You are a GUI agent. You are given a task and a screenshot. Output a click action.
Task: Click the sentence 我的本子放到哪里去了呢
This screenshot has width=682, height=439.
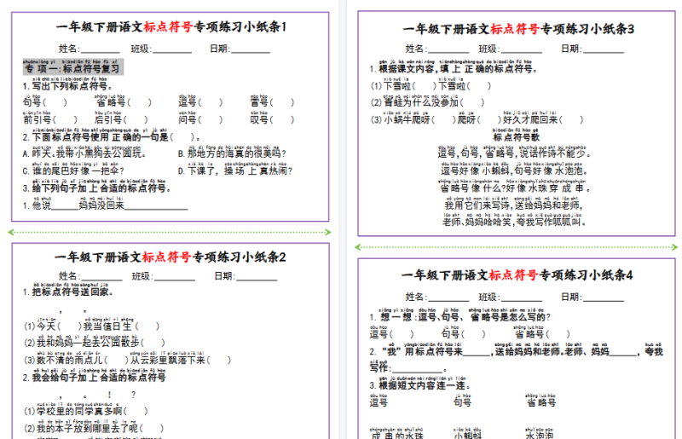[94, 428]
